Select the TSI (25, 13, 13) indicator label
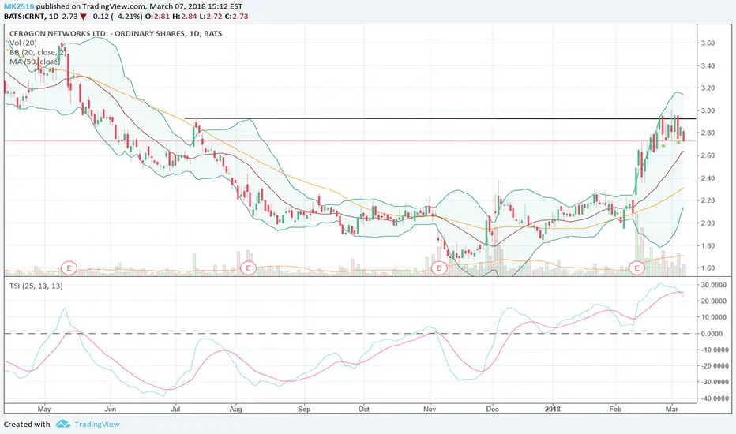Screen dimensions: 736x434 pos(36,286)
